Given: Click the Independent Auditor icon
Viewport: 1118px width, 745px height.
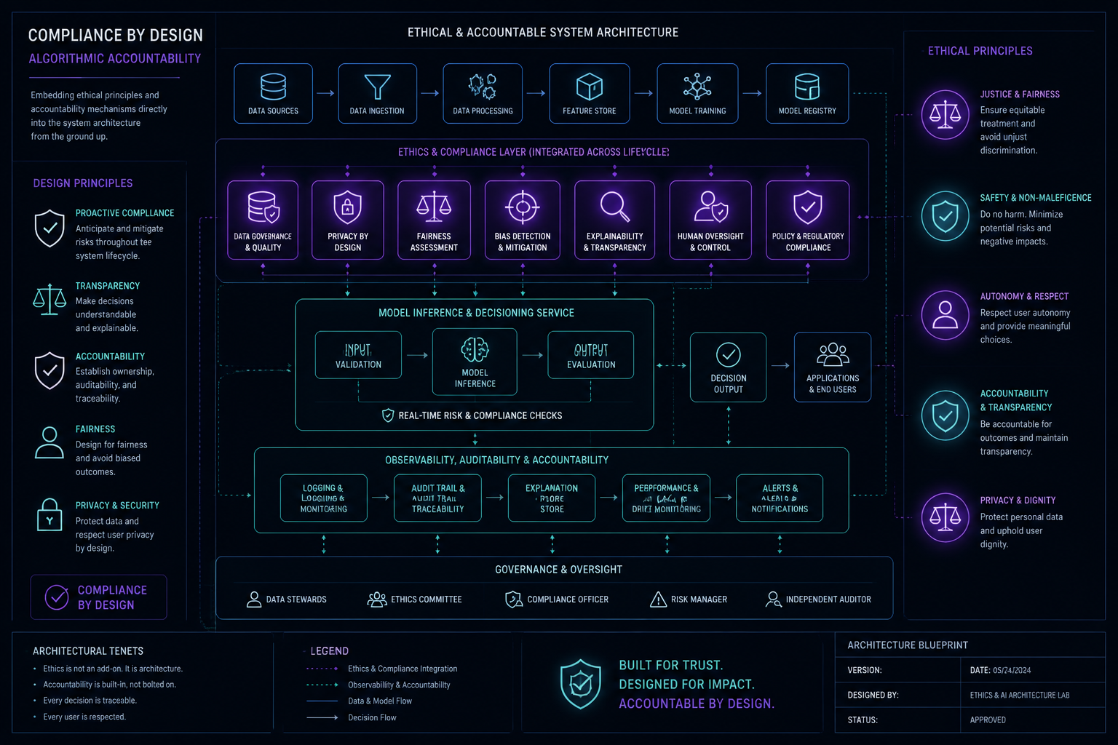Looking at the screenshot, I should click(x=773, y=599).
